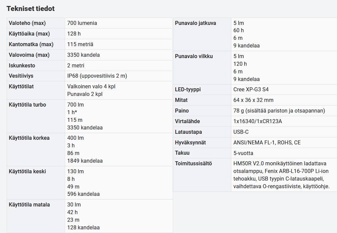The height and width of the screenshot is (233, 337).
Task: Click the "Cree XP-G3 S4" LED type value
Action: pyautogui.click(x=251, y=90)
